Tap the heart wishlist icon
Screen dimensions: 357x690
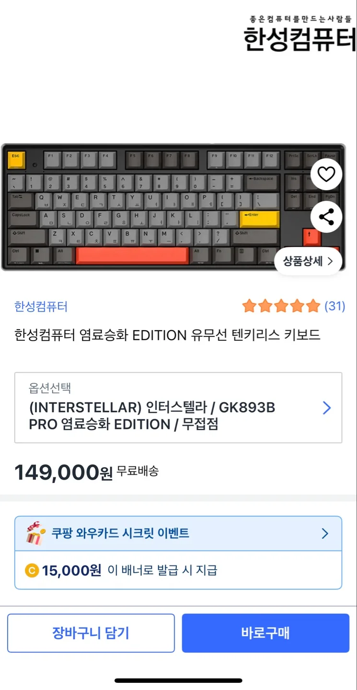click(x=326, y=174)
